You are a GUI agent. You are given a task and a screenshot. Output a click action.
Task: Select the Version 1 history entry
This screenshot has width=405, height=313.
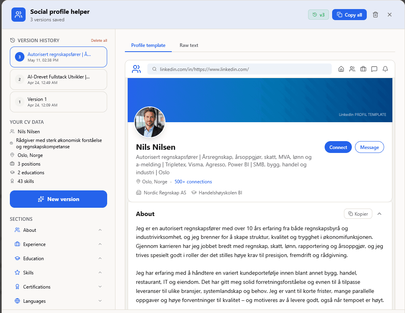pos(58,102)
